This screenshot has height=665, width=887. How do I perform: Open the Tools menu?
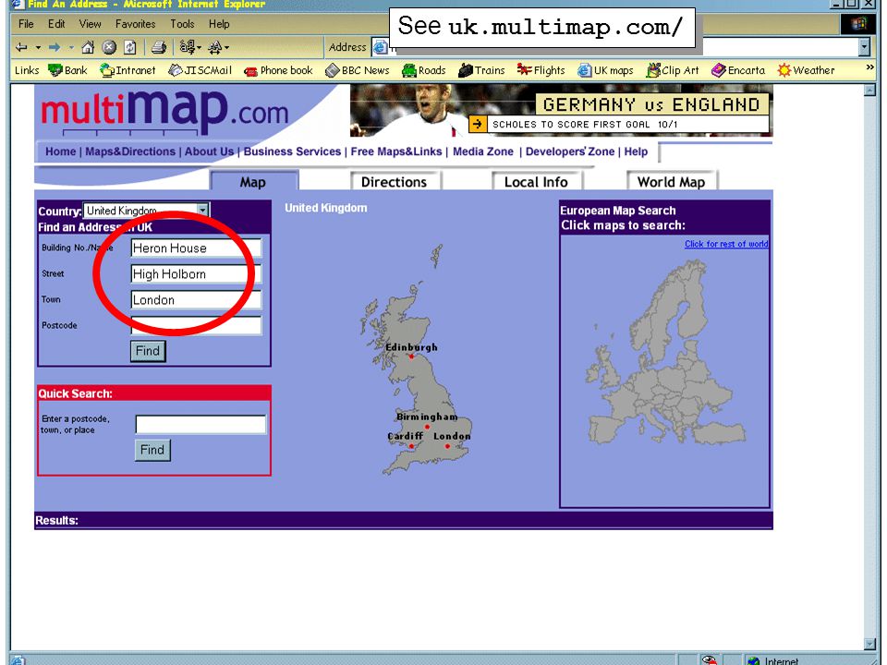(x=182, y=24)
